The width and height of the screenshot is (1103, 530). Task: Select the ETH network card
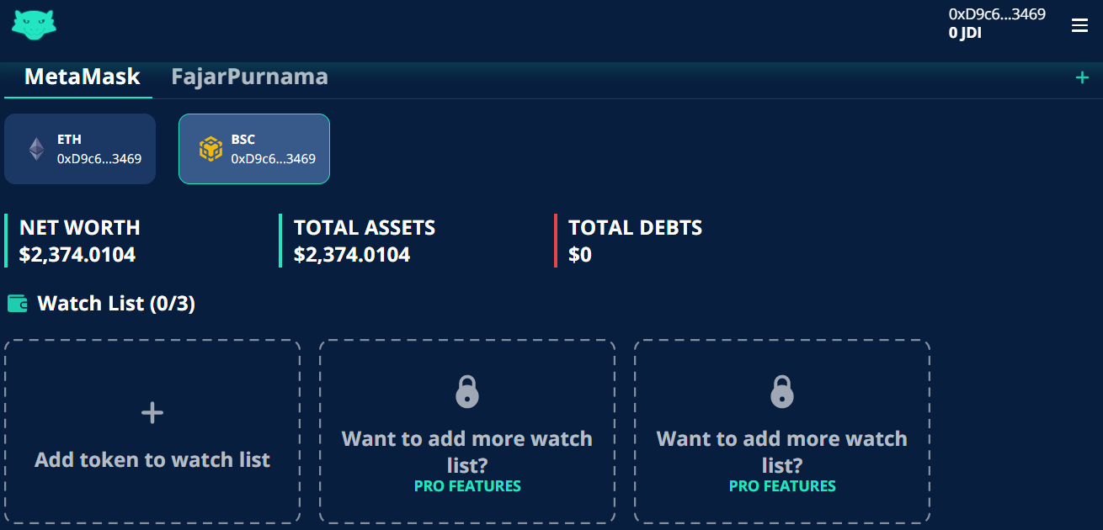[x=80, y=149]
